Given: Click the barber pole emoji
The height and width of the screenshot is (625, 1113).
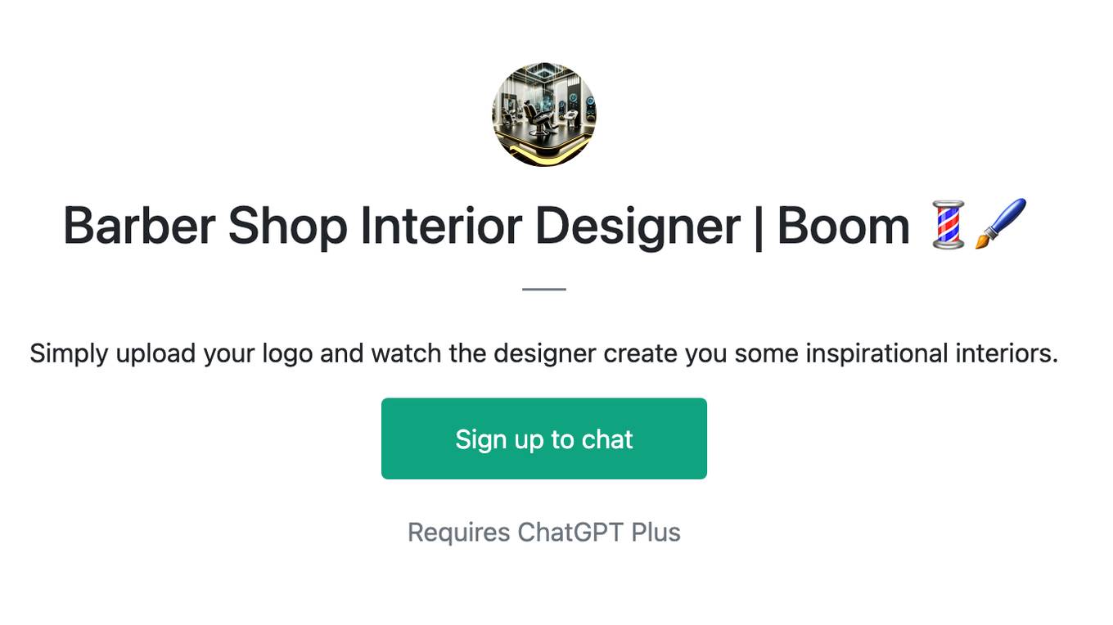Looking at the screenshot, I should click(x=949, y=225).
